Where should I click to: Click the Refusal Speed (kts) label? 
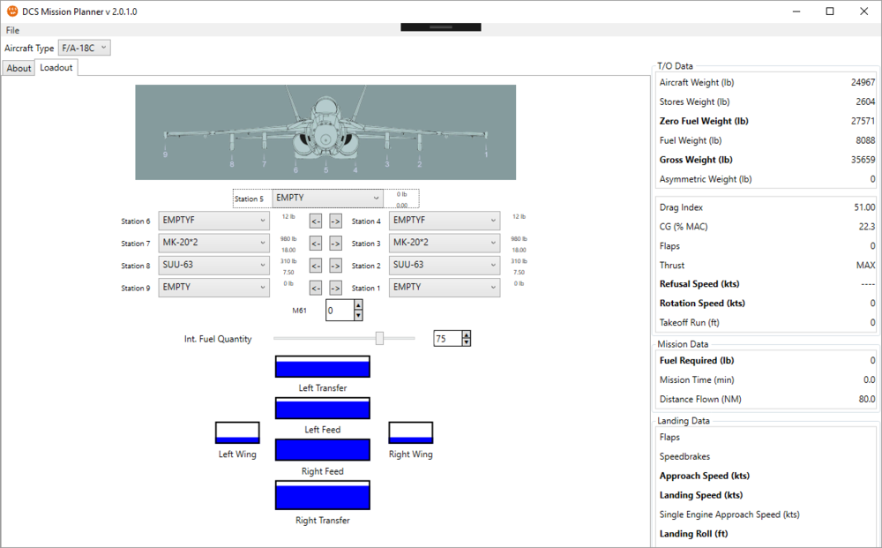click(699, 284)
